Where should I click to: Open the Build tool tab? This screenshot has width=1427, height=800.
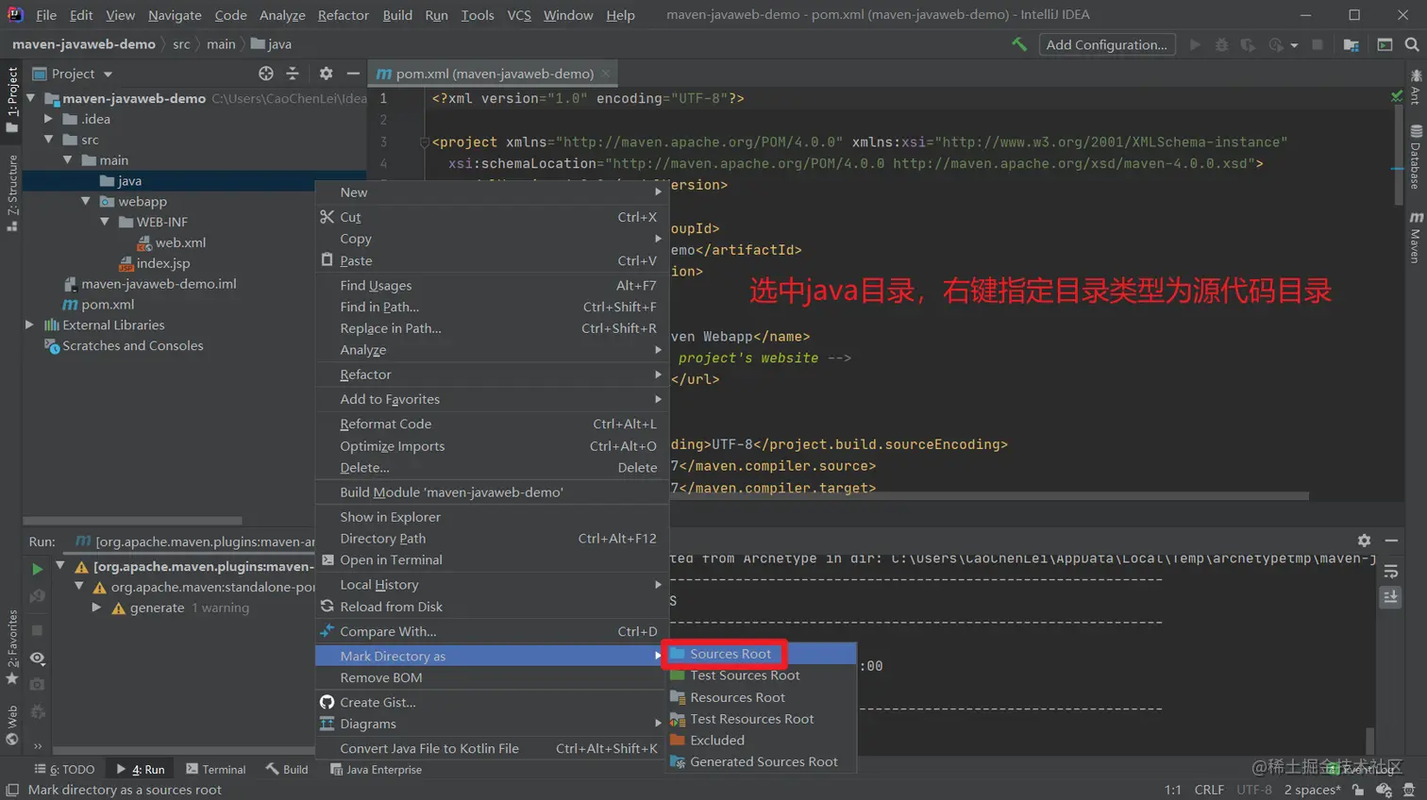point(287,770)
